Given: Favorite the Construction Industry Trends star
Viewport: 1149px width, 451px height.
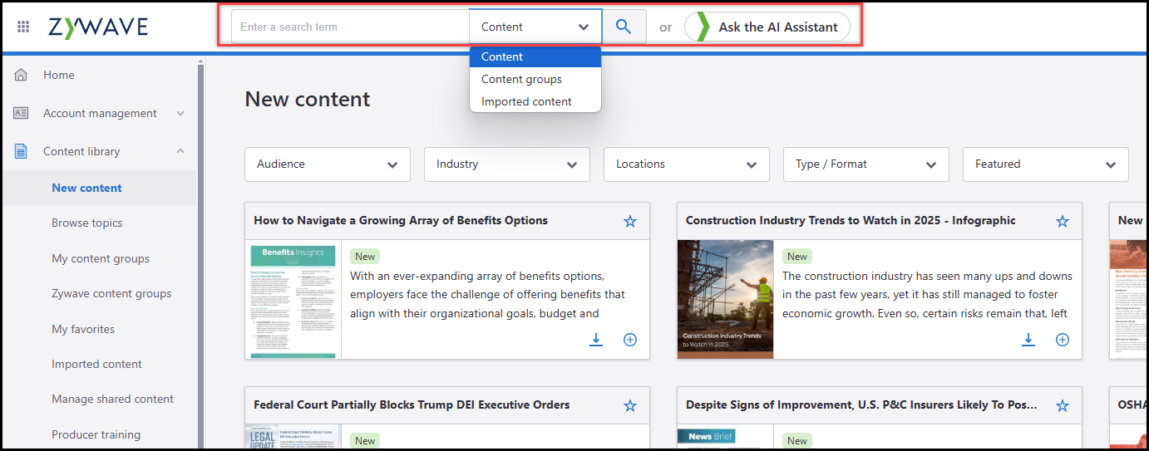Looking at the screenshot, I should (1063, 221).
